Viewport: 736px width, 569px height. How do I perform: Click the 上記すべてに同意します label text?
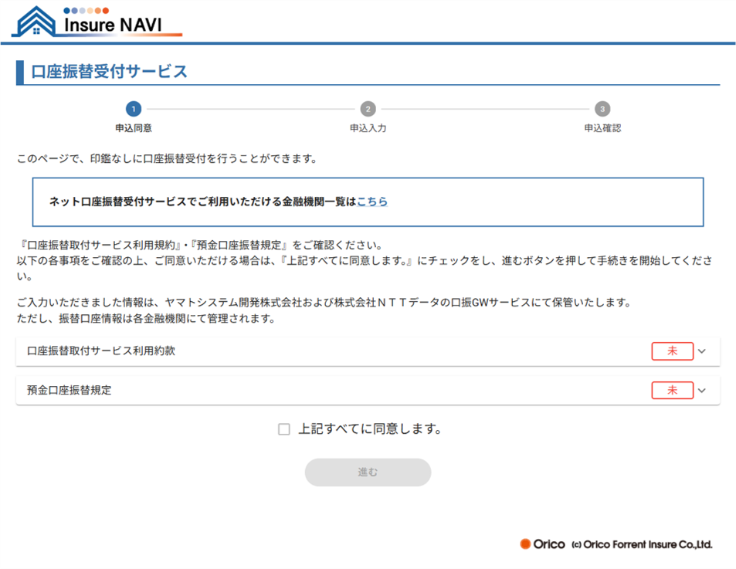370,429
